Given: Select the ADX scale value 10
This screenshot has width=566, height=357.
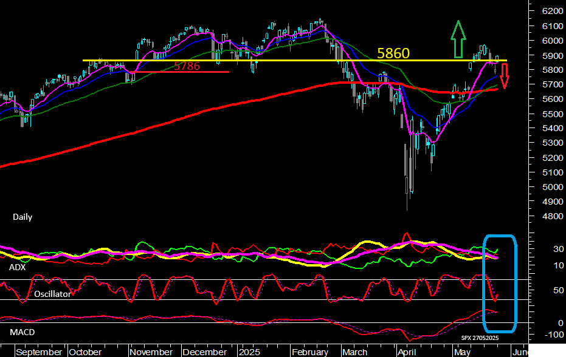Looking at the screenshot, I should pos(559,266).
